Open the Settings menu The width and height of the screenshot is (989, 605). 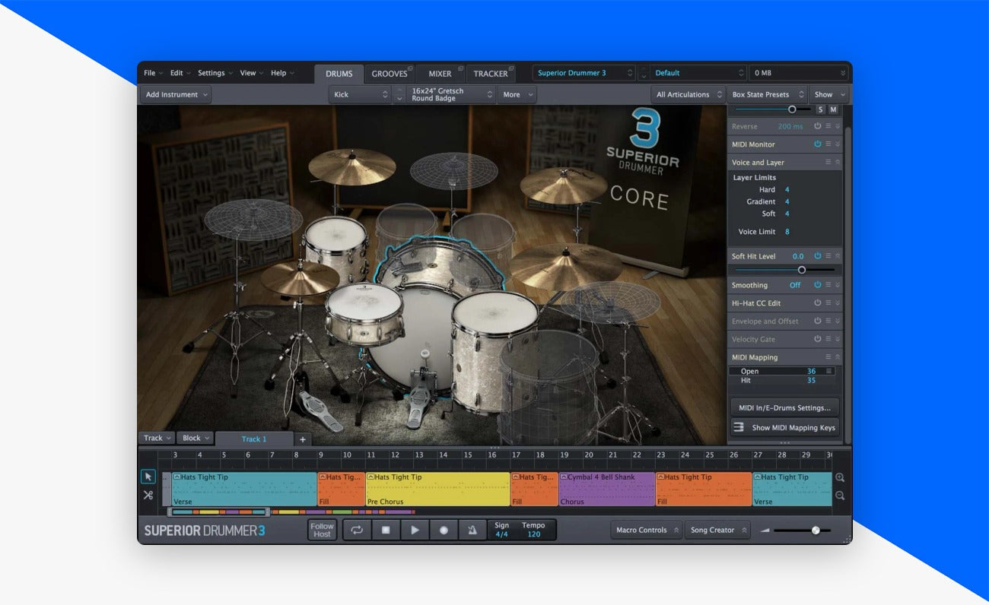coord(215,73)
